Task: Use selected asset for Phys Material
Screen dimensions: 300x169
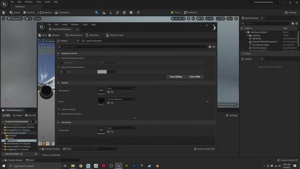Action: pyautogui.click(x=108, y=92)
